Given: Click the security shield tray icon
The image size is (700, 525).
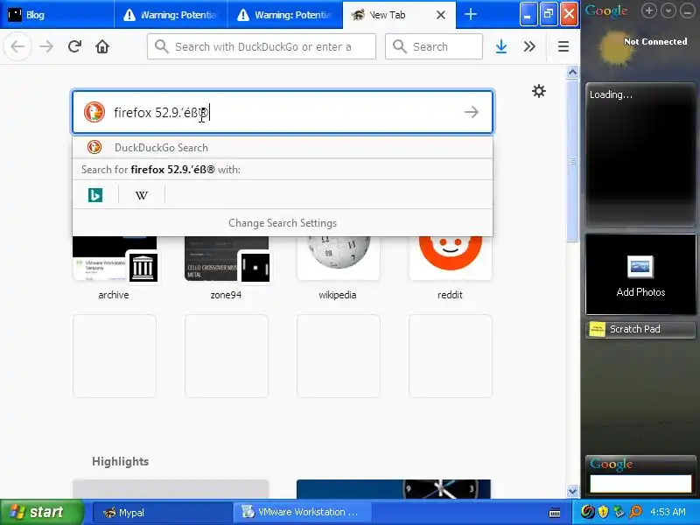Looking at the screenshot, I should (603, 512).
